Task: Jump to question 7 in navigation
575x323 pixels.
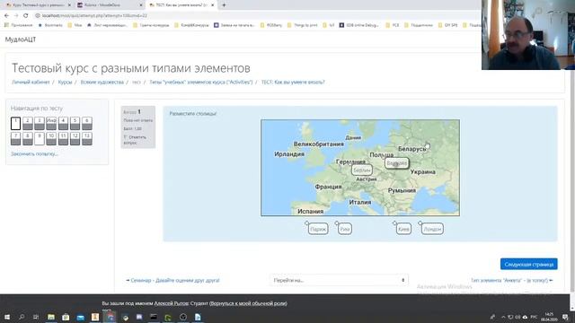Action: (15, 139)
